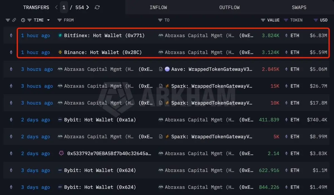Click the $8.99M USD amount
This screenshot has width=334, height=195.
[x=318, y=136]
